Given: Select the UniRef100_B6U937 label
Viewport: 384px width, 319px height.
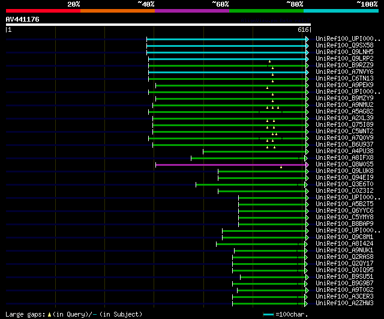Looking at the screenshot, I should (x=344, y=145).
